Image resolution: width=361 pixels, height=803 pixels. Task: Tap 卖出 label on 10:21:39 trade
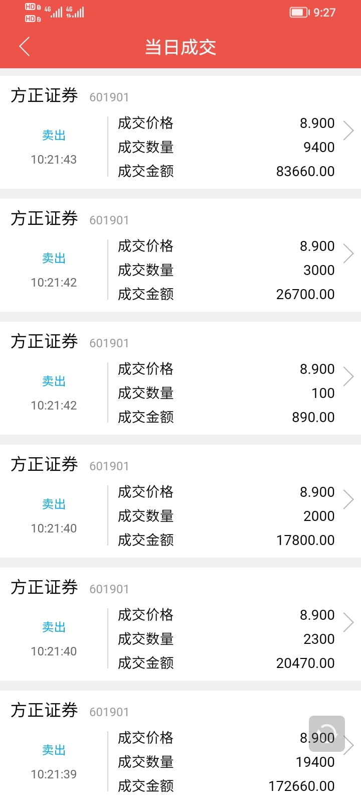(x=54, y=750)
